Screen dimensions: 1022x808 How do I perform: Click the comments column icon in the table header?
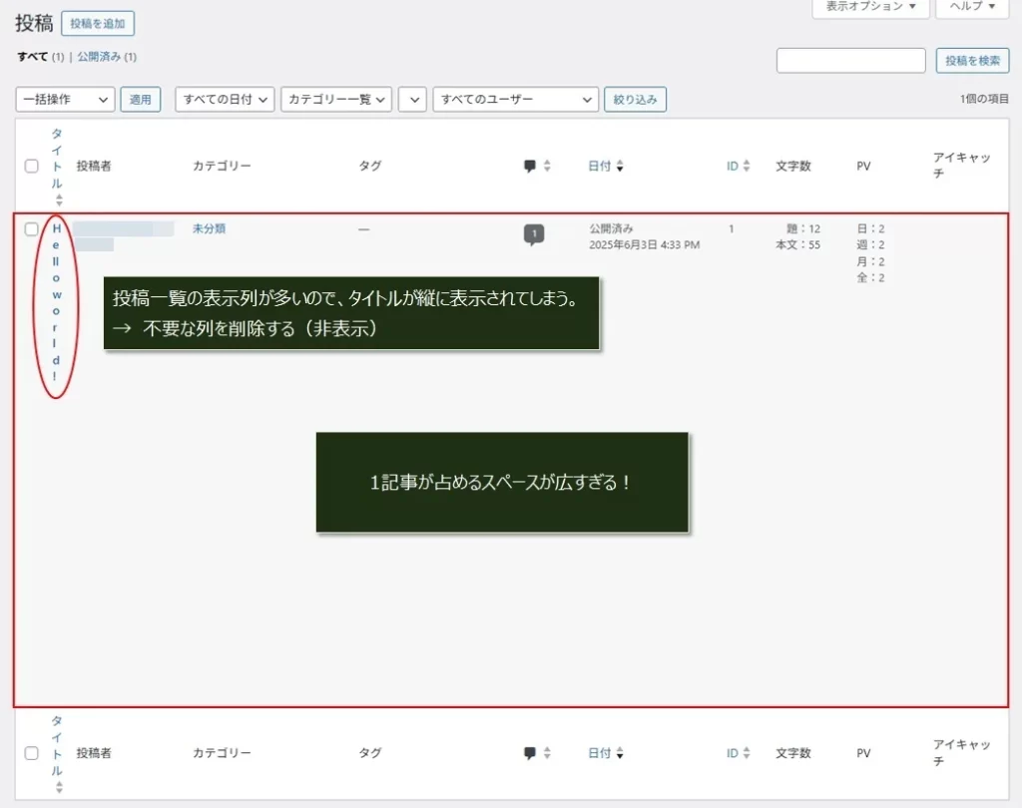coord(531,166)
